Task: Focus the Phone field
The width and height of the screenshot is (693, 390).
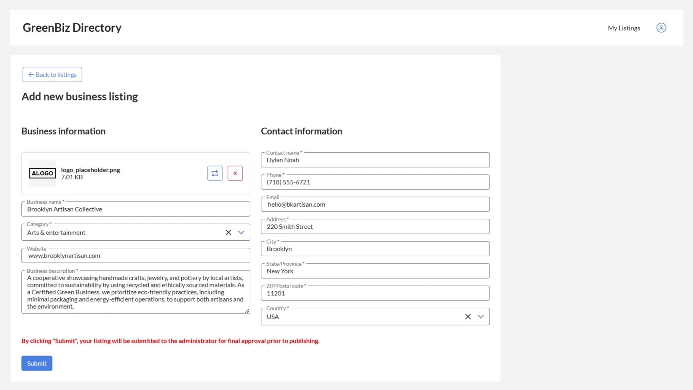Action: 375,182
